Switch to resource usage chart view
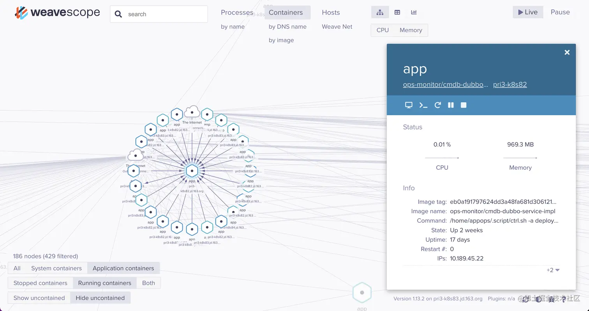 point(414,12)
